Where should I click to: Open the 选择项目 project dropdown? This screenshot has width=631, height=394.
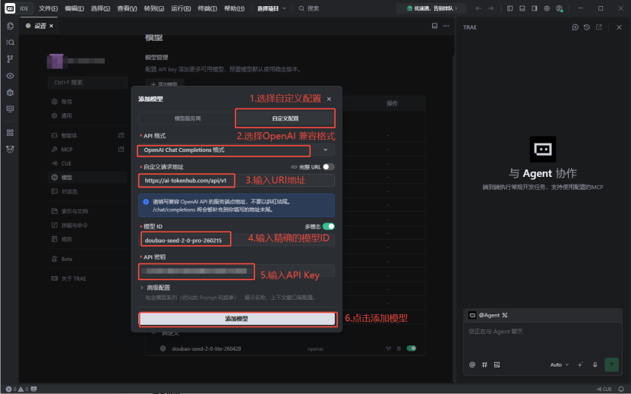[272, 8]
